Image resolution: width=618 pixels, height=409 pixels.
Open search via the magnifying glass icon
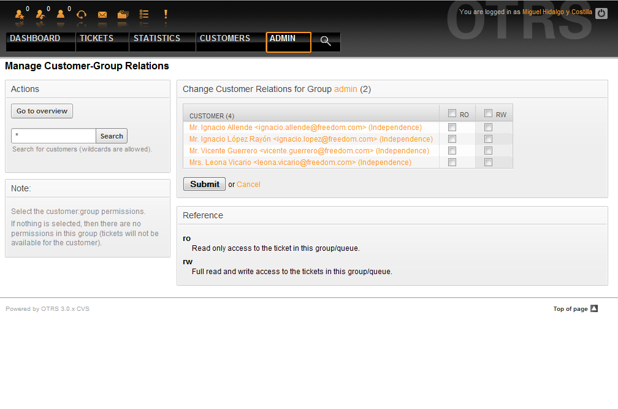[326, 41]
